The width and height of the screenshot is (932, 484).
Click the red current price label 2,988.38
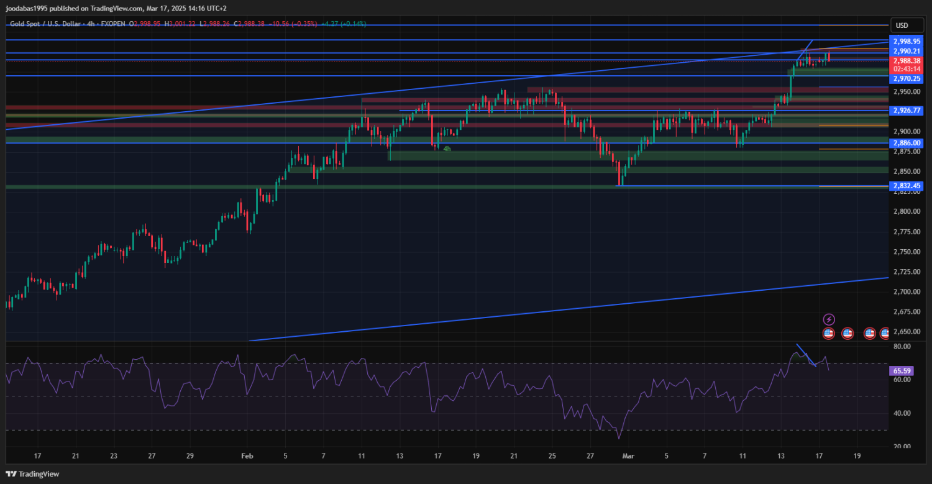pos(906,61)
